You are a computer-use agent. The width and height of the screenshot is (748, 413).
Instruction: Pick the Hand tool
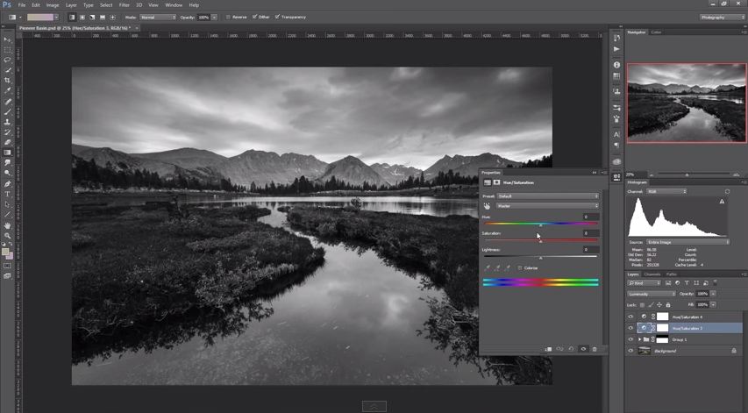click(x=8, y=225)
